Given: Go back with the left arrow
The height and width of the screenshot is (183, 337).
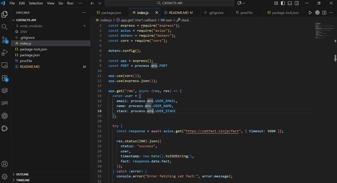Looking at the screenshot, I should pyautogui.click(x=92, y=3).
